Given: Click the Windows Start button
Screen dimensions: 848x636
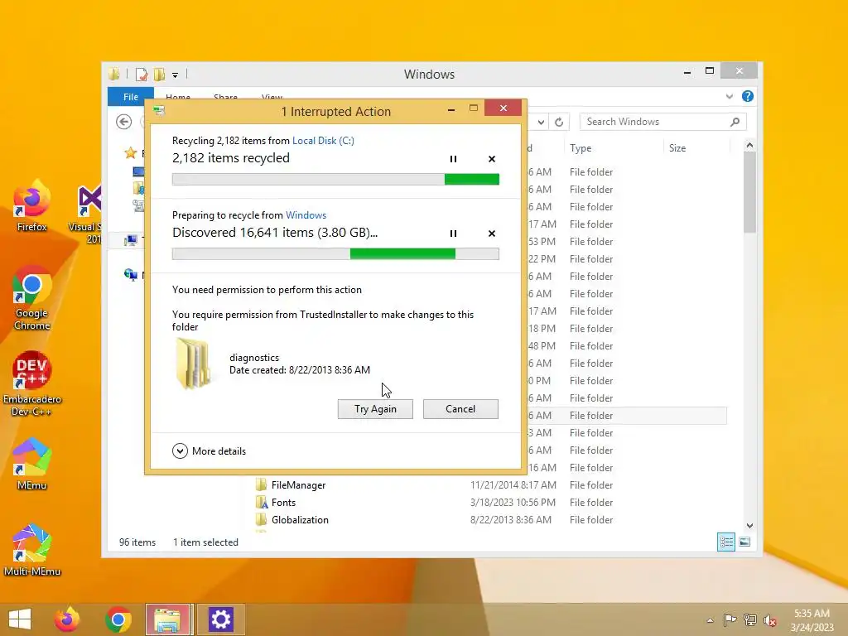Looking at the screenshot, I should [x=20, y=619].
